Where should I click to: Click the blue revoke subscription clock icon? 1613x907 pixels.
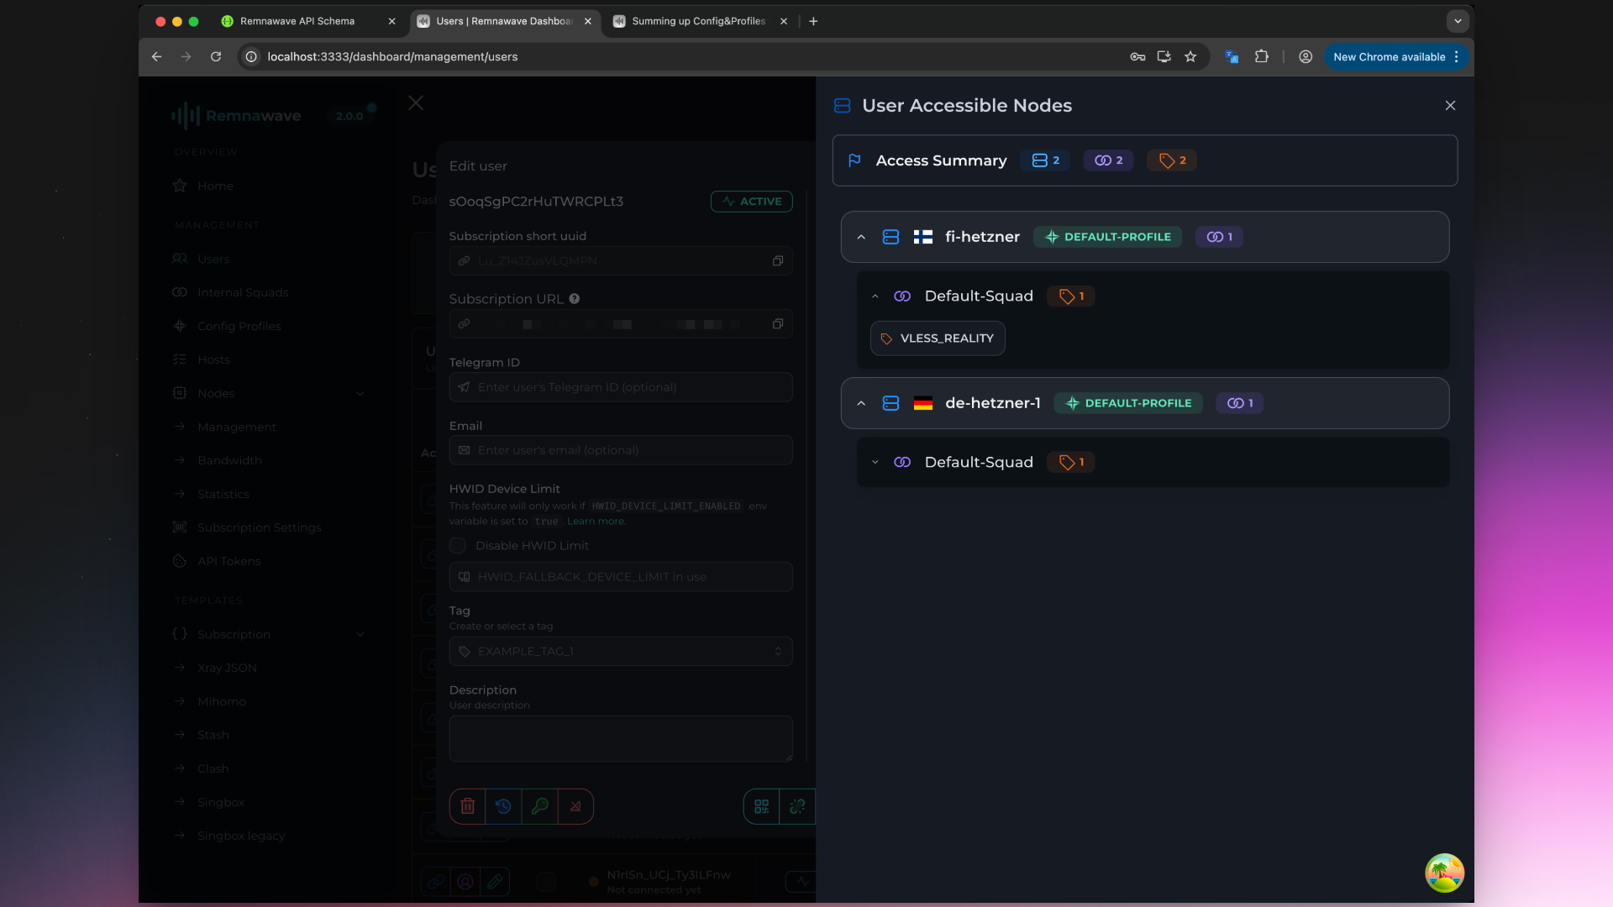504,806
